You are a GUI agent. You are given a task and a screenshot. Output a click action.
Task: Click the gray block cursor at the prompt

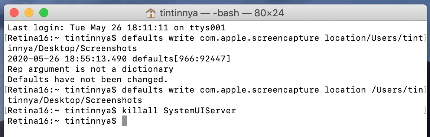coord(124,121)
